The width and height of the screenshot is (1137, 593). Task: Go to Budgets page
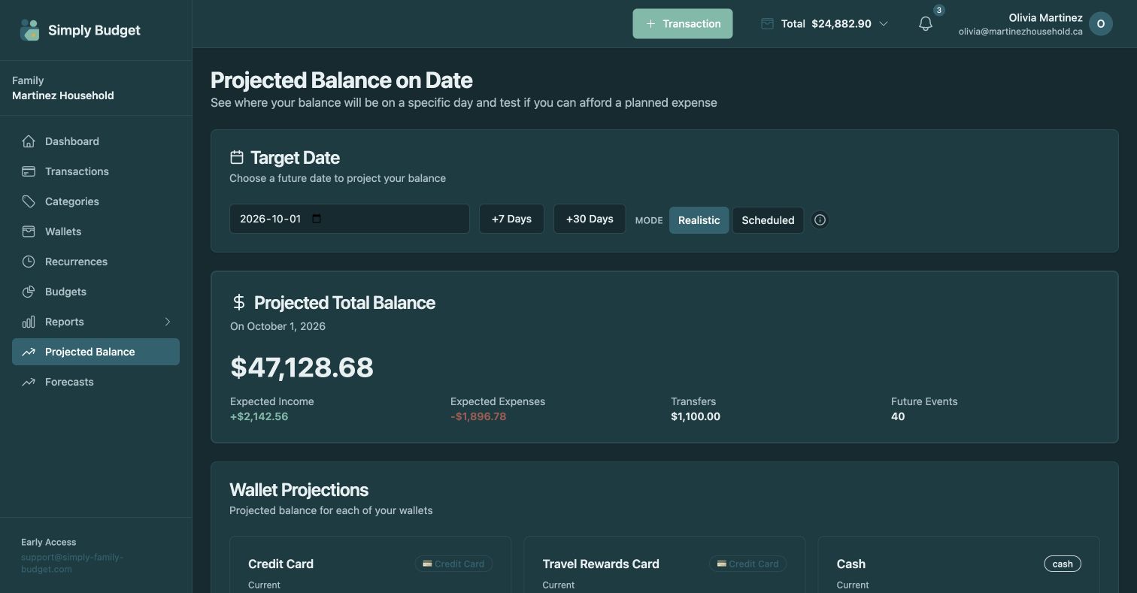coord(96,292)
